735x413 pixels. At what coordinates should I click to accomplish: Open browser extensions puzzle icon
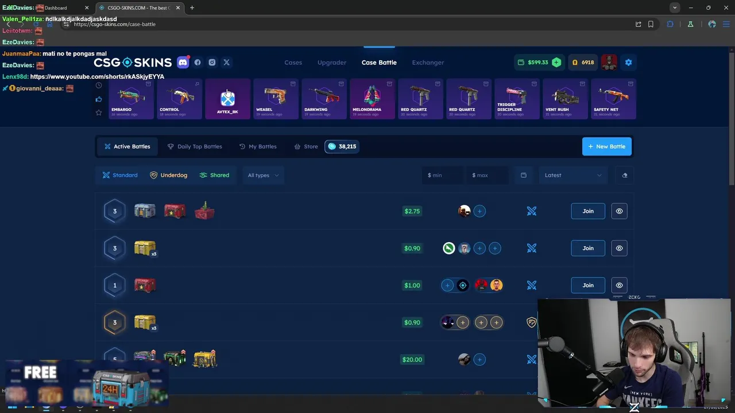(670, 24)
